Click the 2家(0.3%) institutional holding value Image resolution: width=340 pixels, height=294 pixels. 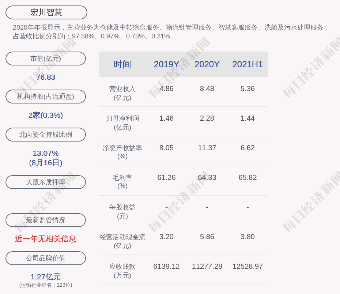(x=46, y=115)
